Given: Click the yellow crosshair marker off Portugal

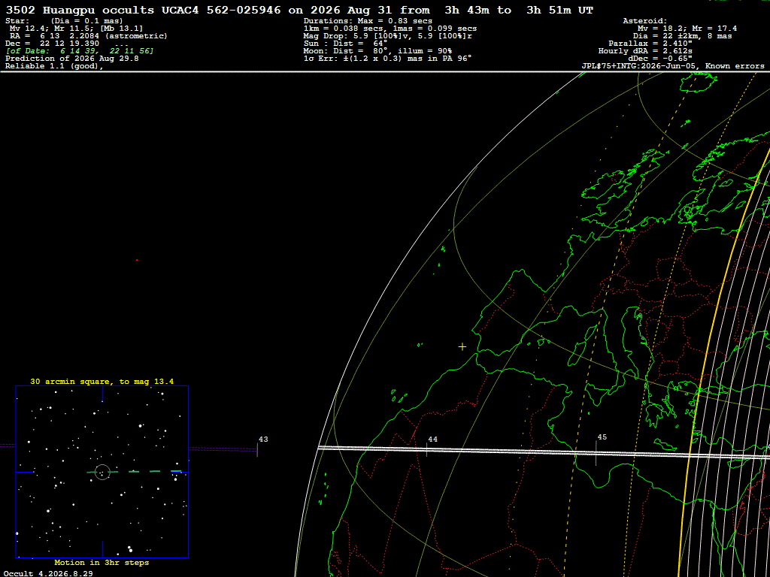Looking at the screenshot, I should (x=462, y=347).
